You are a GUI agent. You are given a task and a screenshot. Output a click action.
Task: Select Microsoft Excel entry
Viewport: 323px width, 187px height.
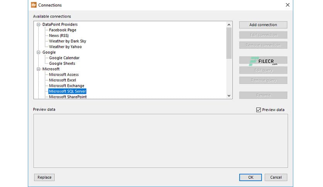63,80
